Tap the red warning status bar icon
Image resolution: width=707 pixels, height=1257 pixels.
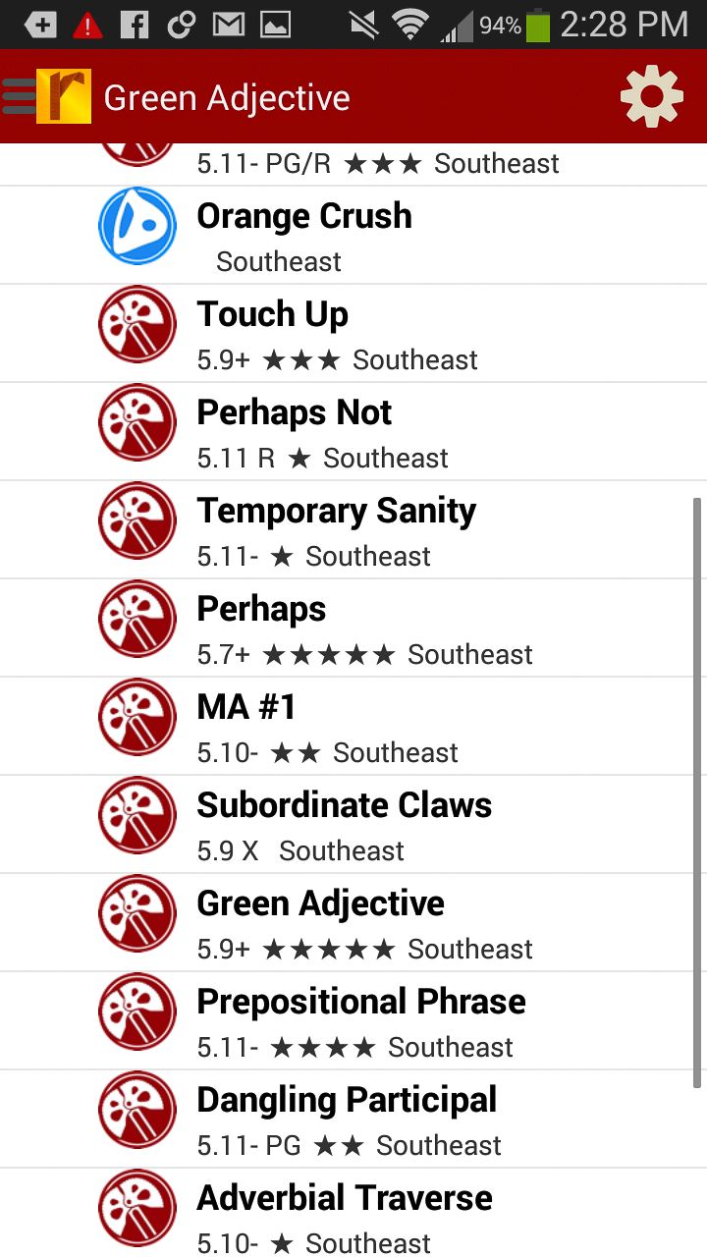coord(87,25)
